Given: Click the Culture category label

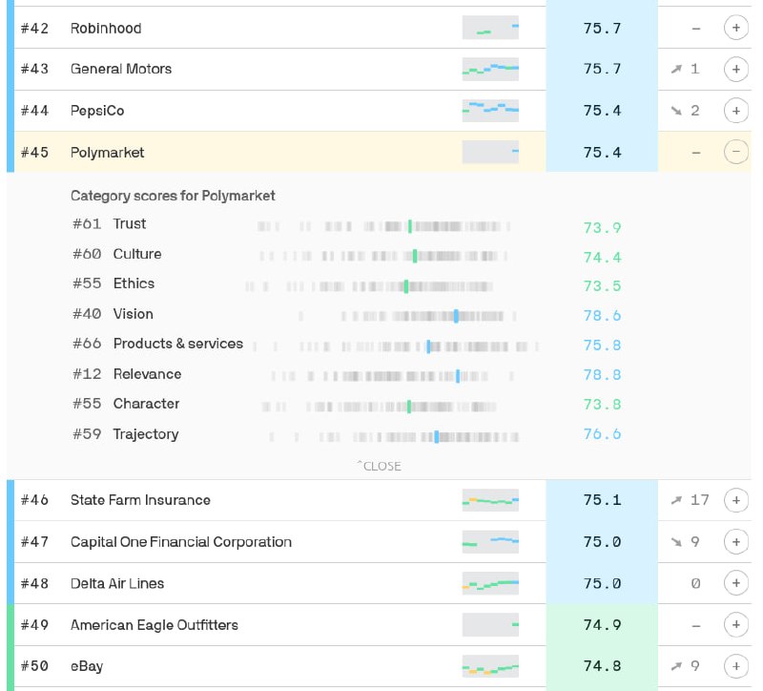Looking at the screenshot, I should (137, 254).
